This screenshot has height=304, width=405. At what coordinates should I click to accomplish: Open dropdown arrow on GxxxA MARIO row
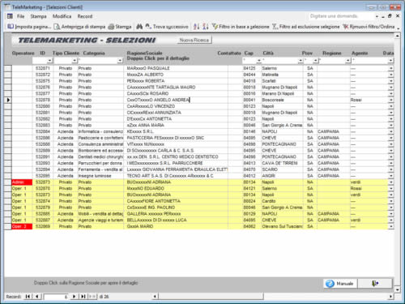390,226
